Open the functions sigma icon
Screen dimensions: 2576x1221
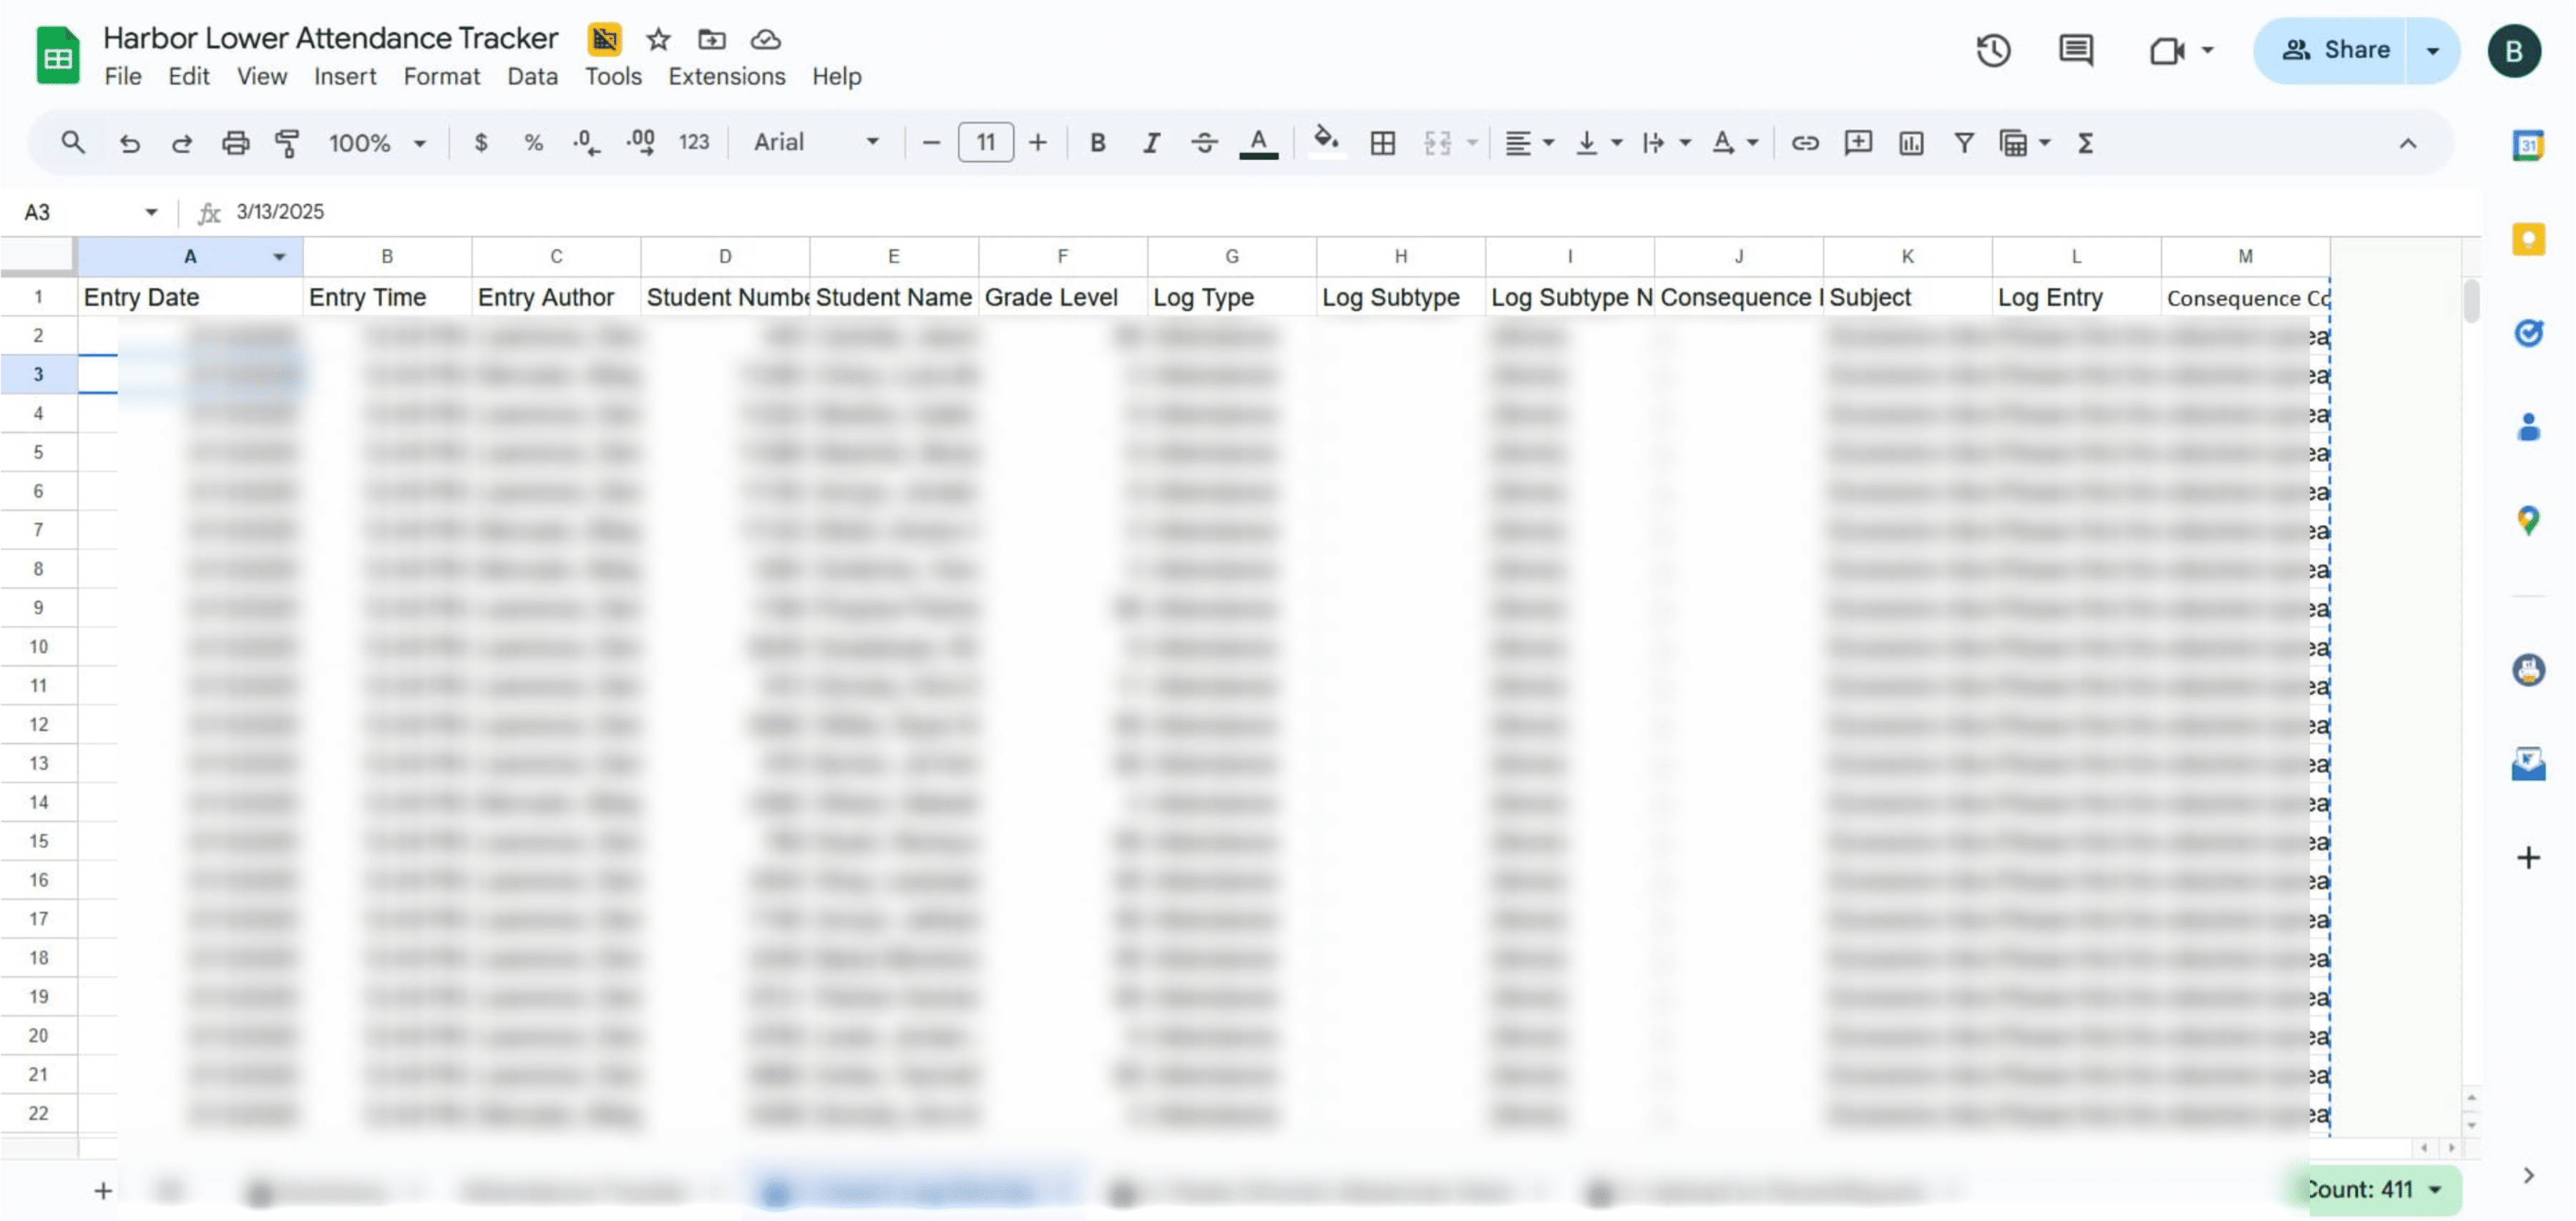click(x=2085, y=143)
